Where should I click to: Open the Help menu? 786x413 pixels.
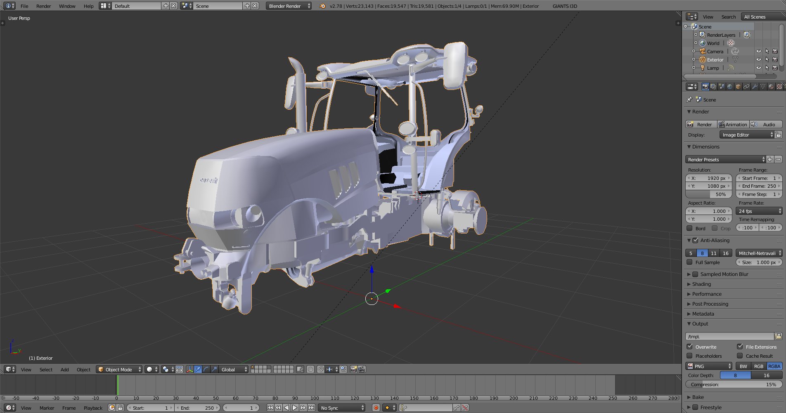[x=88, y=6]
